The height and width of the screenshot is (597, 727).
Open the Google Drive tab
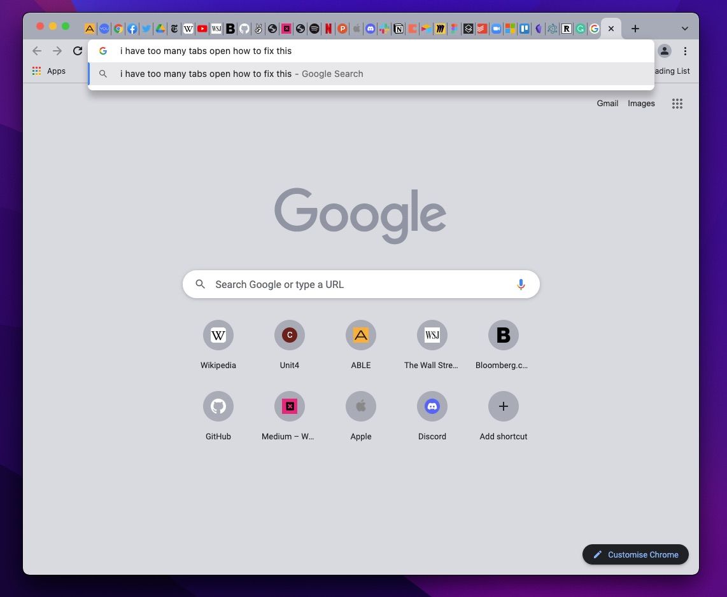coord(160,29)
